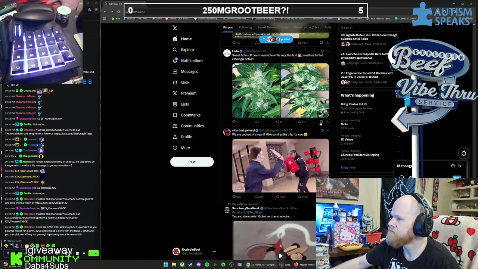Click the Bookmarks icon in sidebar
478x269 pixels.
click(175, 115)
